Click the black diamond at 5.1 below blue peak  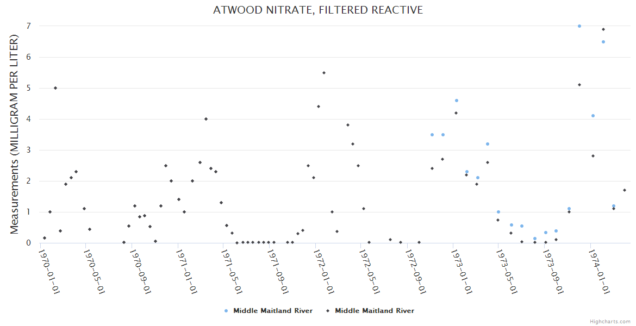[x=579, y=85]
